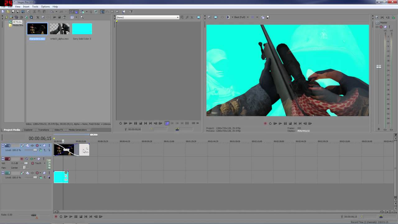Open the Options menu
Screen dimensions: 398x224
[45, 7]
